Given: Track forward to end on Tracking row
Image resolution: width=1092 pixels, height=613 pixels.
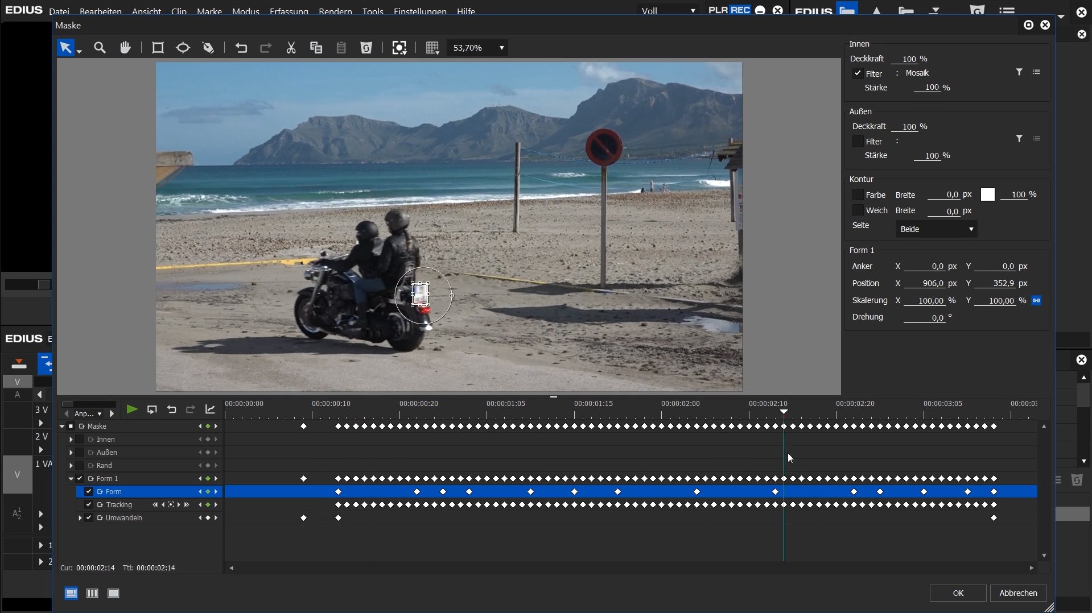Looking at the screenshot, I should click(186, 505).
